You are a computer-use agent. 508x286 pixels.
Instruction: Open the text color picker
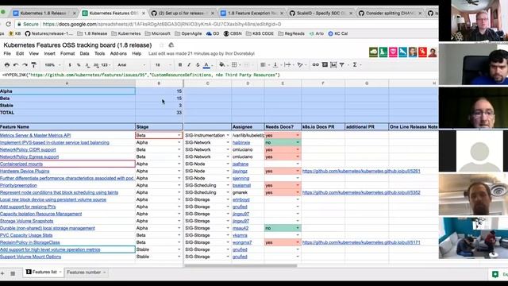pyautogui.click(x=206, y=65)
